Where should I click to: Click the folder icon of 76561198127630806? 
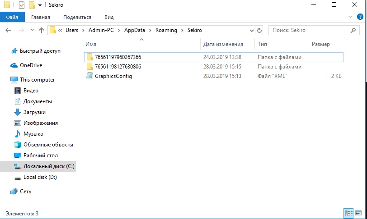pyautogui.click(x=89, y=67)
